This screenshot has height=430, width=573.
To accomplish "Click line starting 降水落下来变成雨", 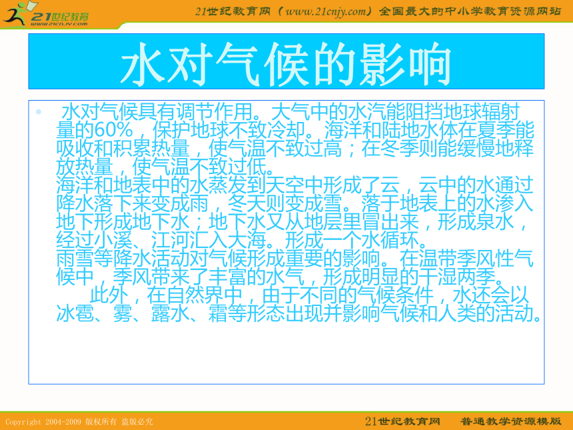I will click(295, 203).
